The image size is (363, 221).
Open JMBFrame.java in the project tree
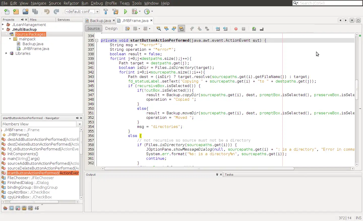(x=36, y=49)
